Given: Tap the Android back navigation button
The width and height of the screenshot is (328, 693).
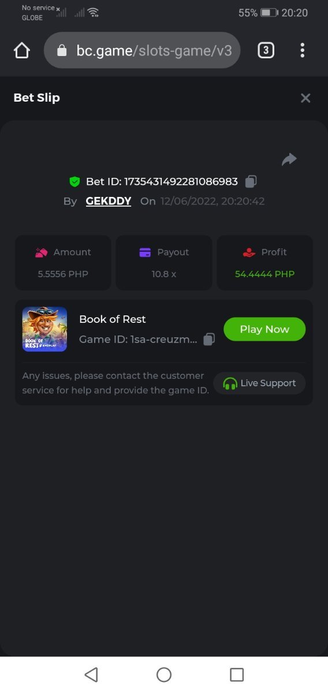Looking at the screenshot, I should [x=91, y=675].
